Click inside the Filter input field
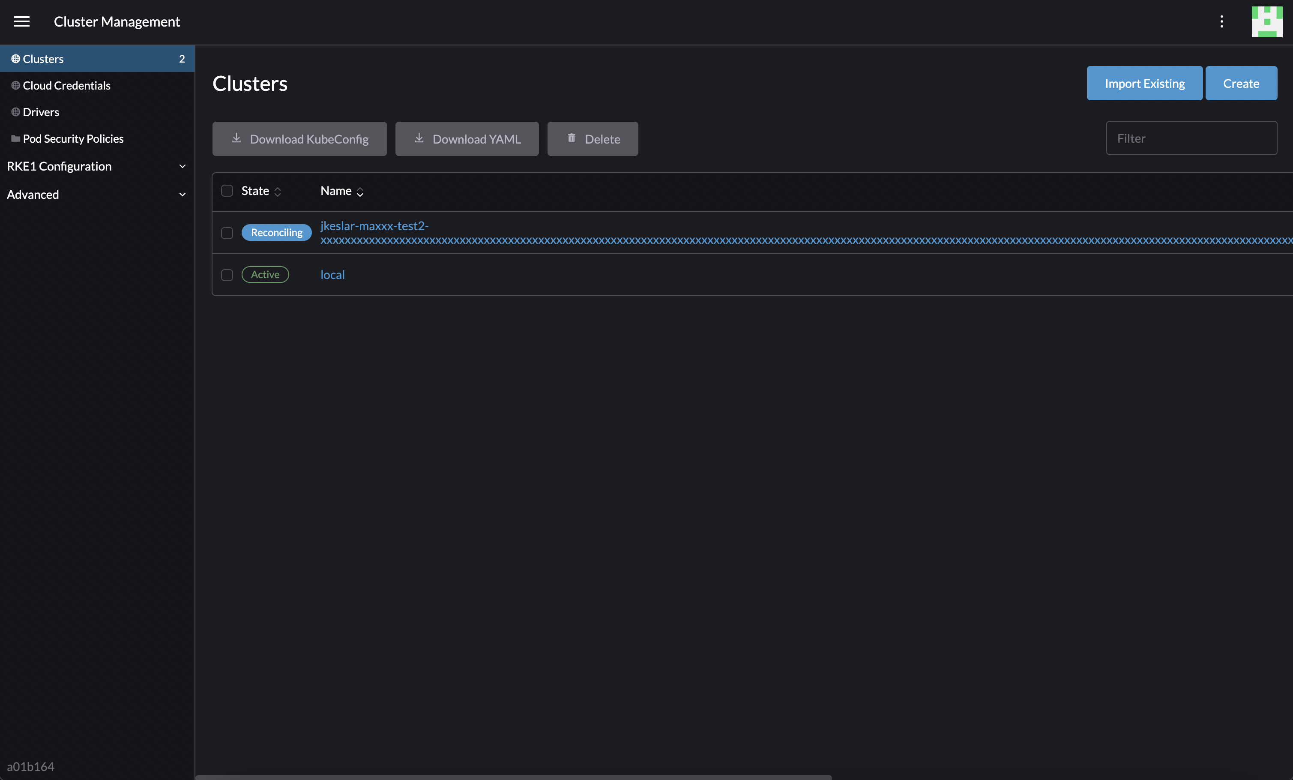 coord(1191,138)
